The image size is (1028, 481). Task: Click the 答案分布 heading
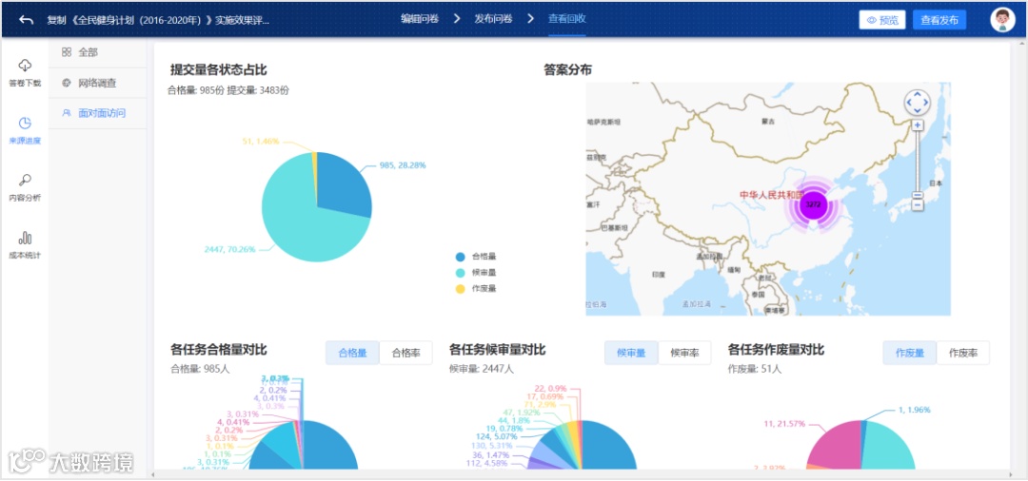pyautogui.click(x=567, y=70)
